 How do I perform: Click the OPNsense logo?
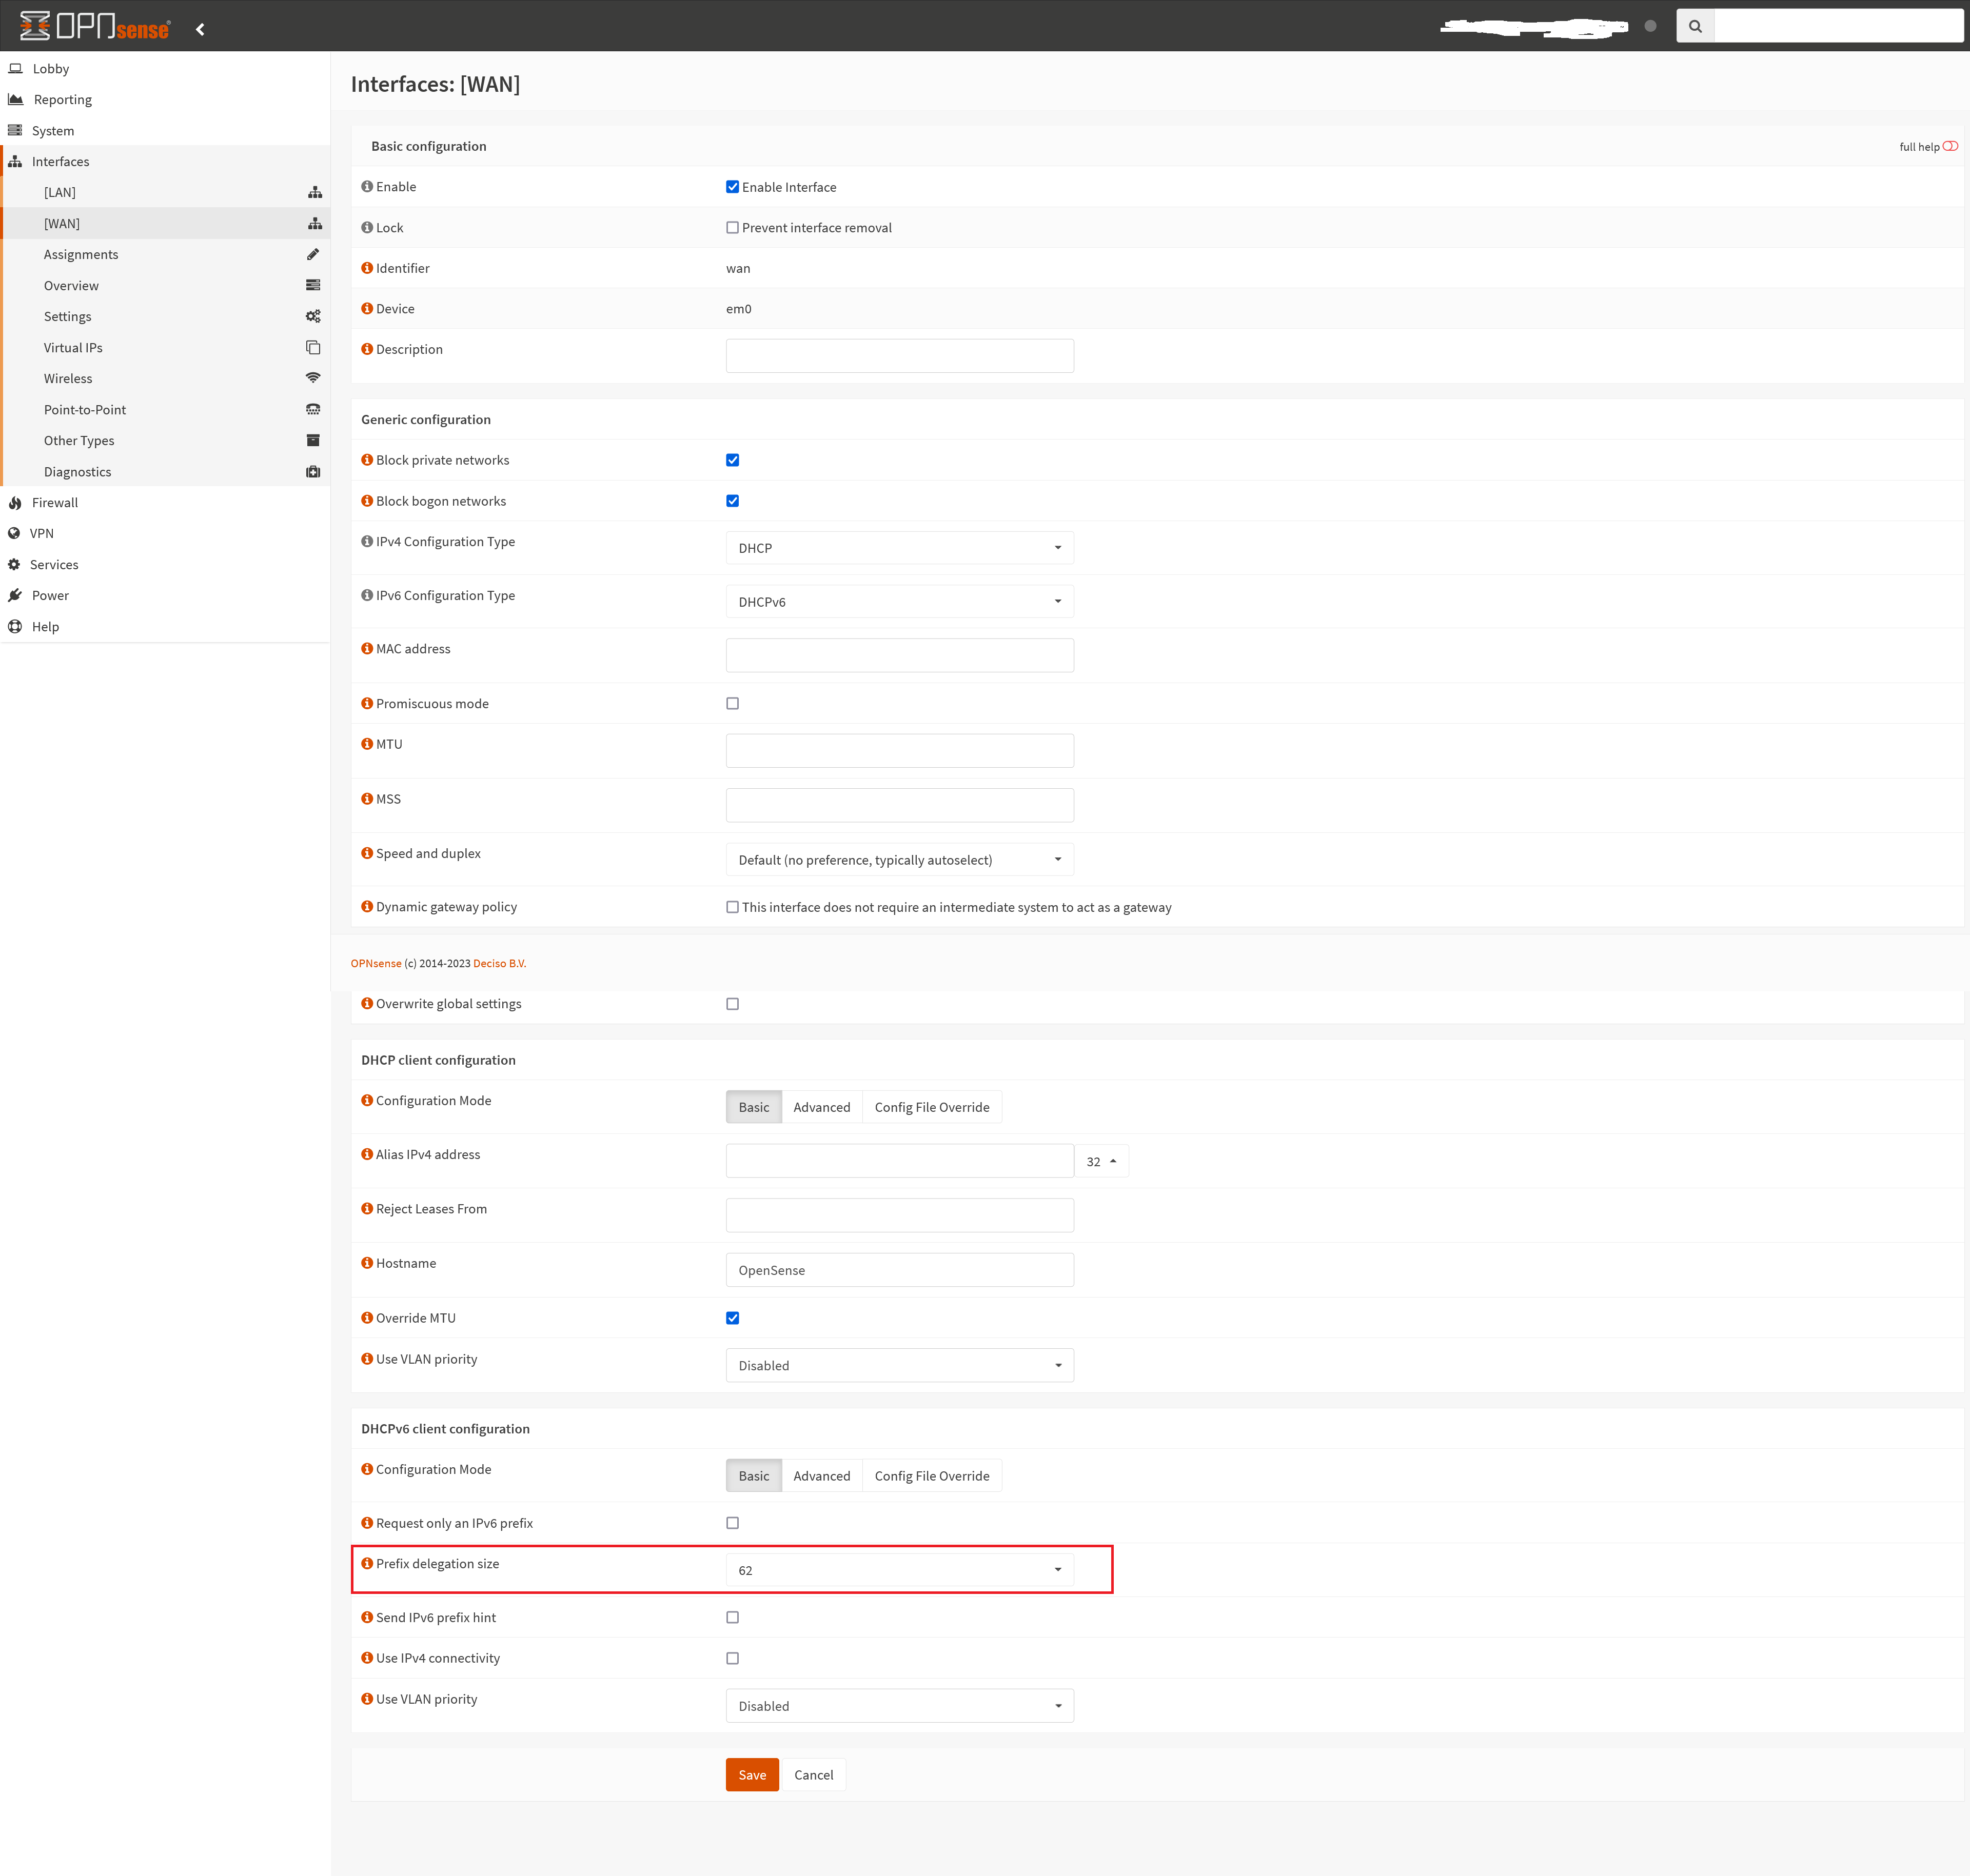(x=95, y=26)
